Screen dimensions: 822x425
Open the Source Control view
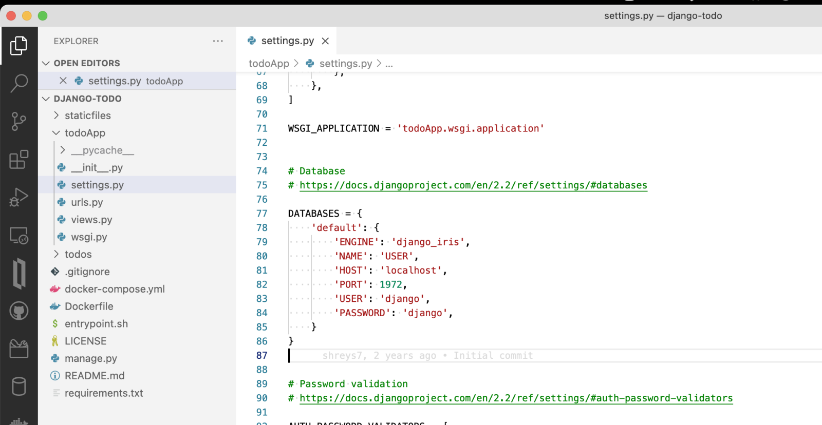coord(18,121)
